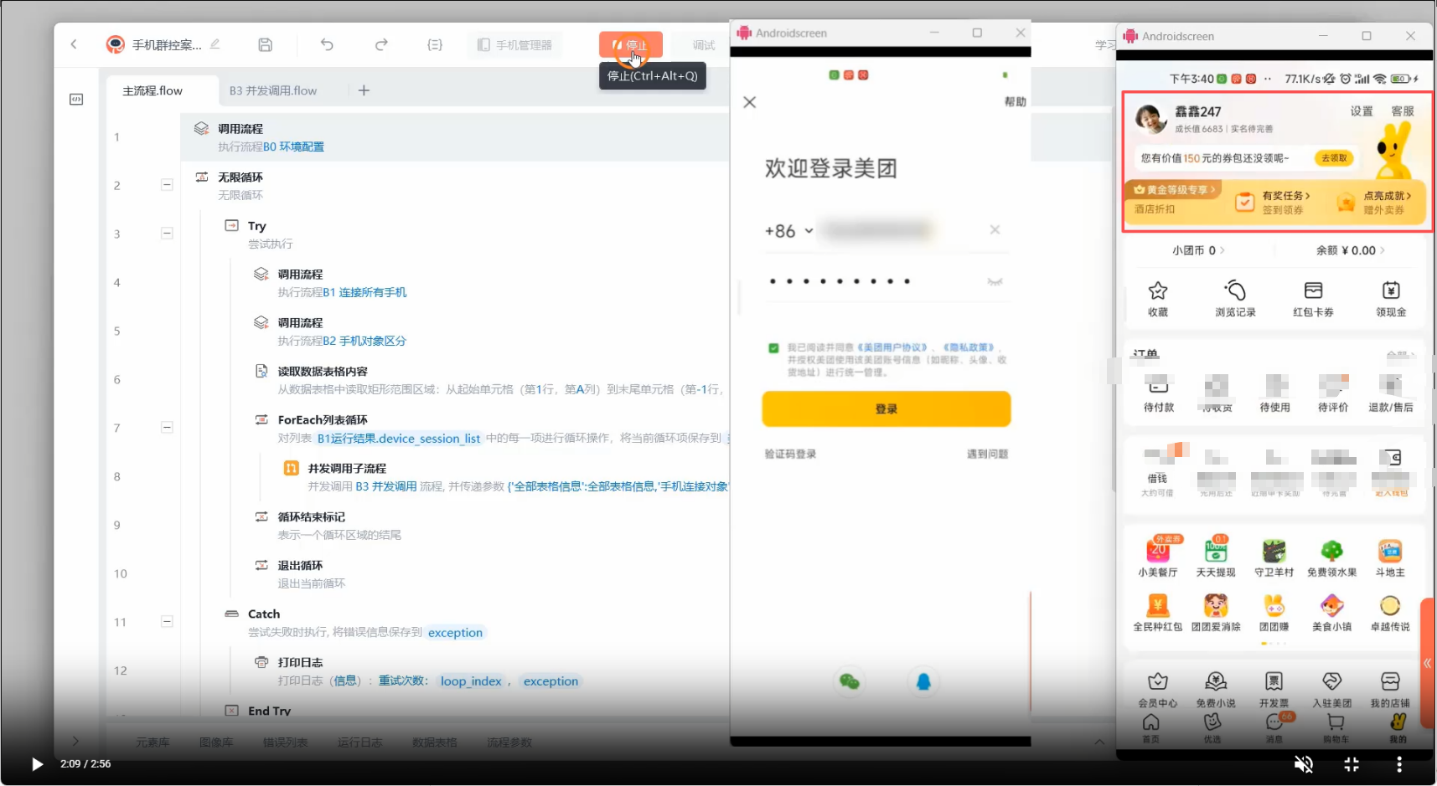Image resolution: width=1437 pixels, height=786 pixels.
Task: Click the 调试 debug button
Action: tap(704, 44)
